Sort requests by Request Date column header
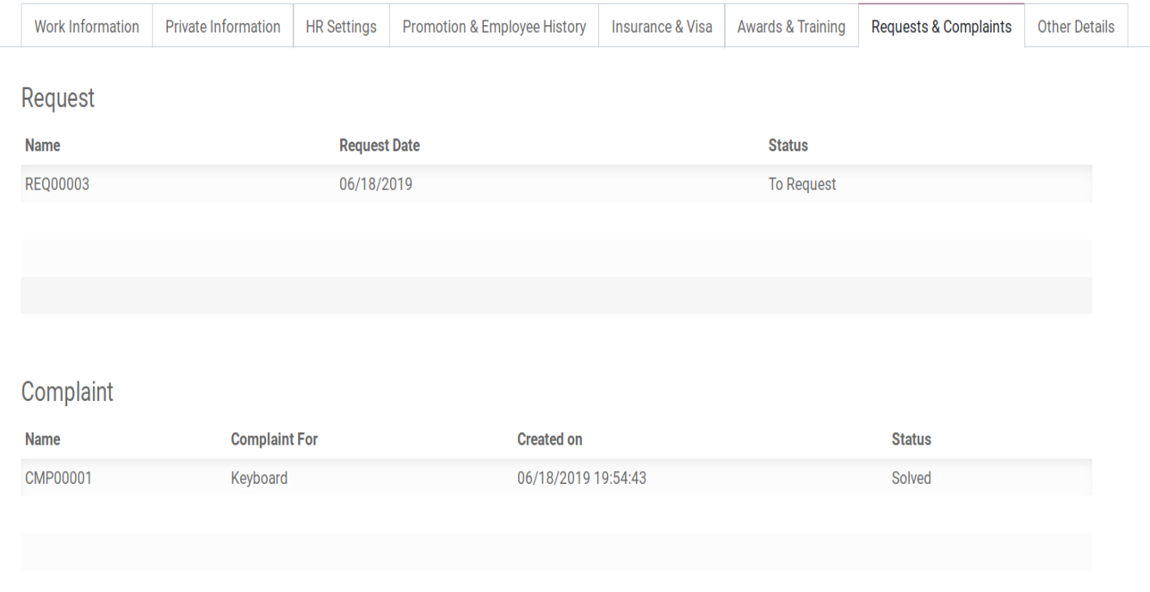The image size is (1150, 592). click(x=379, y=146)
